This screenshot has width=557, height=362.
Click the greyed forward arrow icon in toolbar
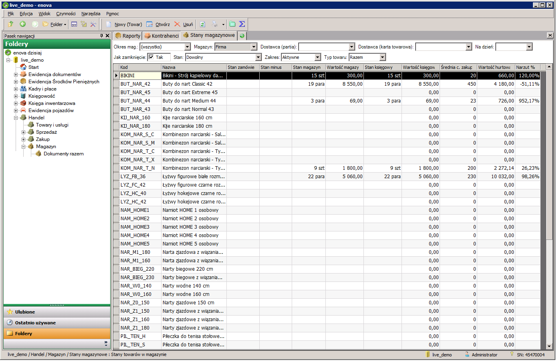pos(35,24)
